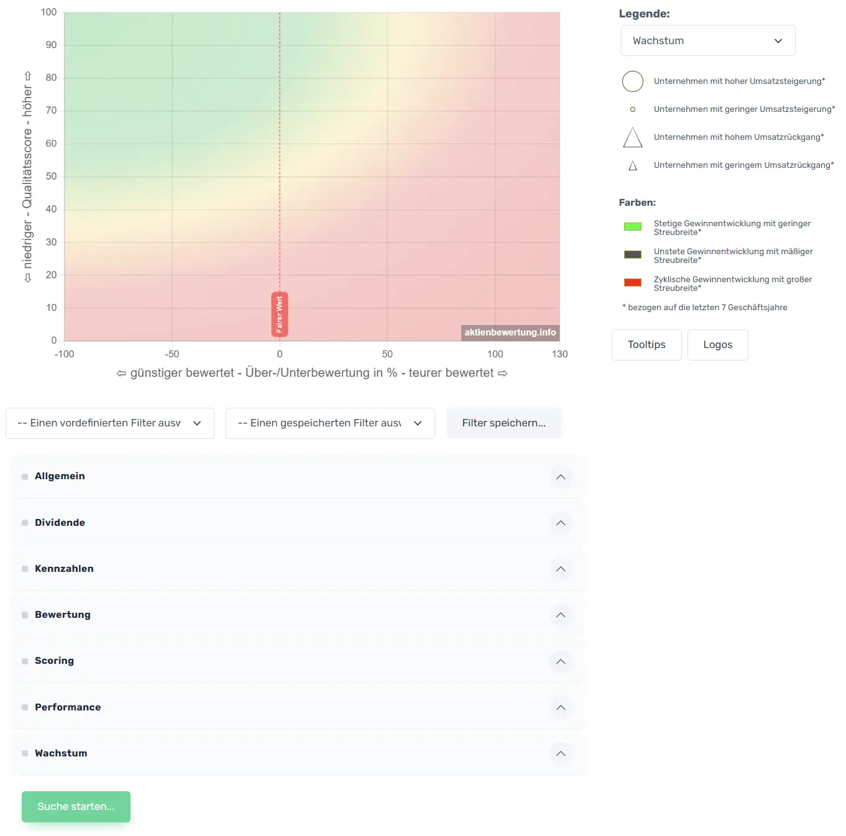This screenshot has width=846, height=836.
Task: Collapse the Kennzahlen section chevron
Action: tap(561, 569)
